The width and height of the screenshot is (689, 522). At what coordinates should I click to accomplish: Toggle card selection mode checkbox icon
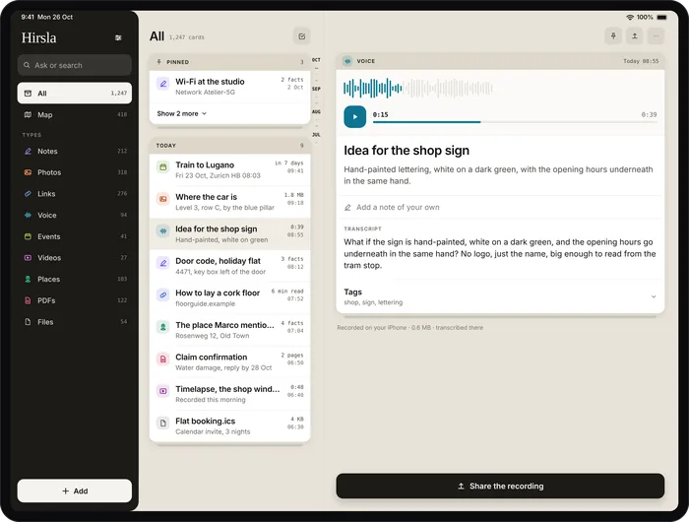(x=302, y=36)
